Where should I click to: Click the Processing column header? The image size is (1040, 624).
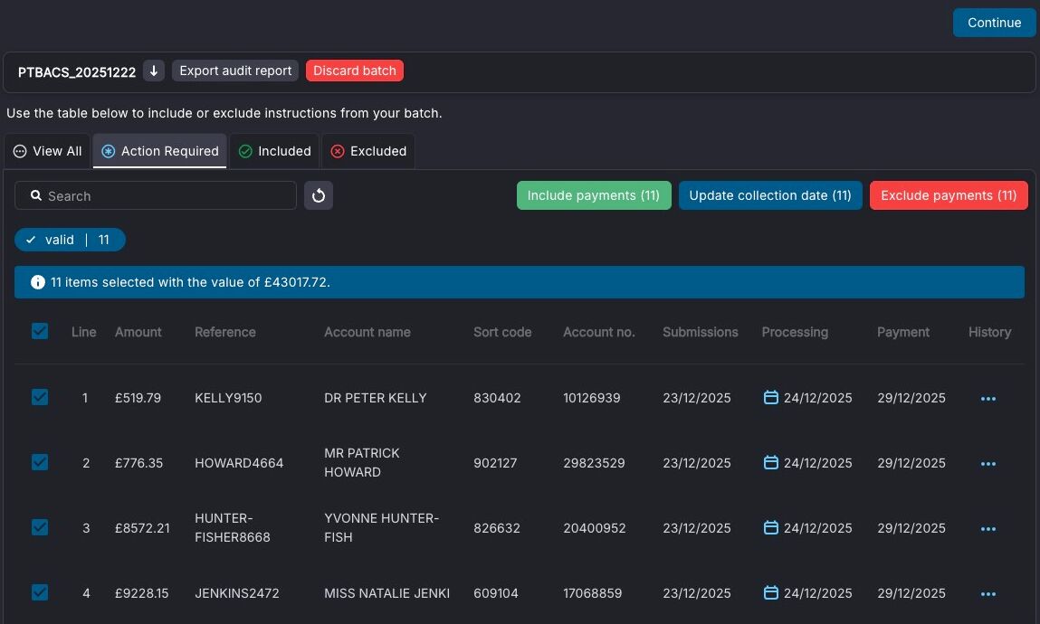(x=795, y=332)
